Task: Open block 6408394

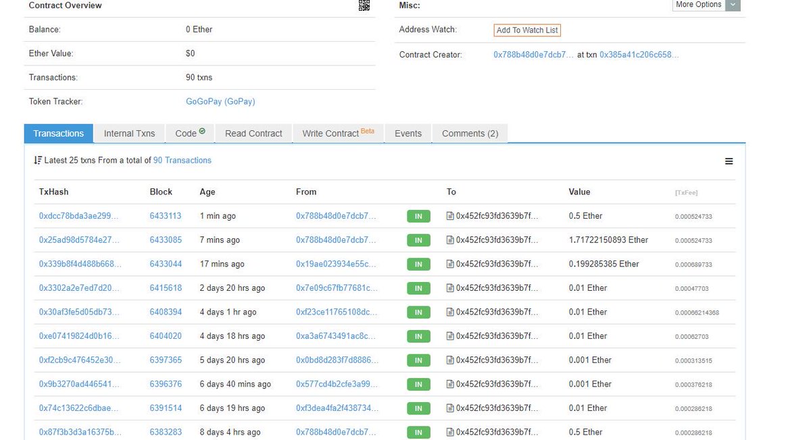Action: point(166,312)
